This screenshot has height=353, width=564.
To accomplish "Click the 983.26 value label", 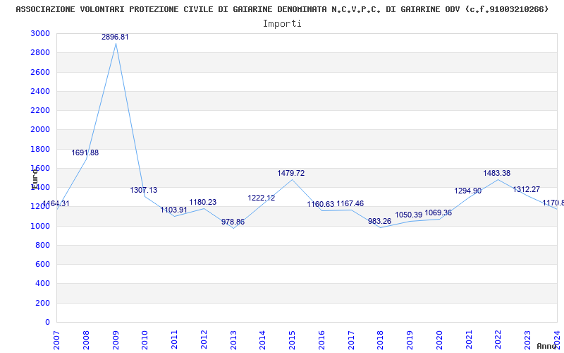I will (x=379, y=222).
